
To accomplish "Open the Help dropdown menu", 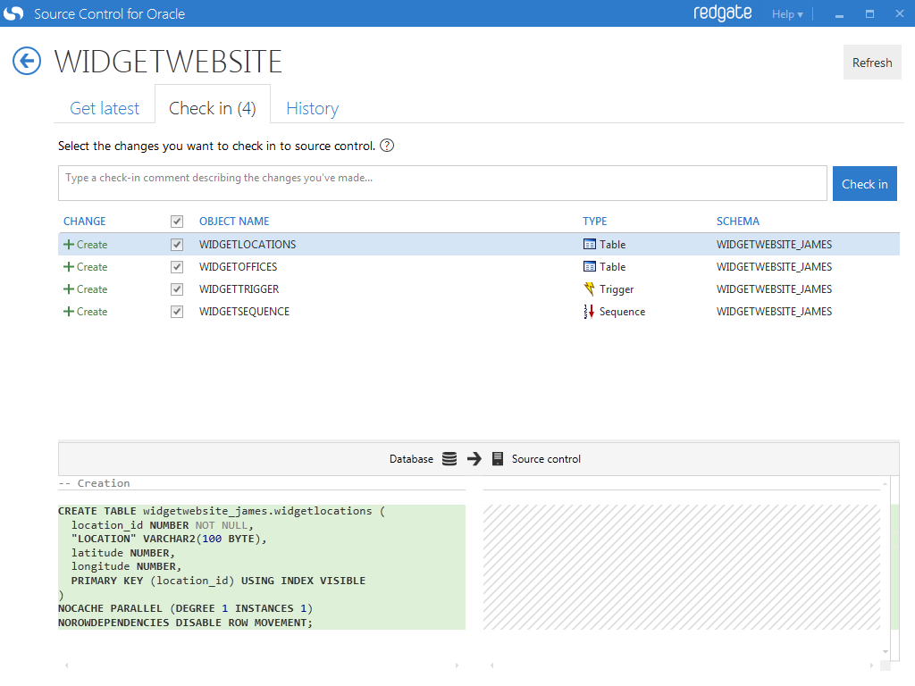I will tap(787, 14).
